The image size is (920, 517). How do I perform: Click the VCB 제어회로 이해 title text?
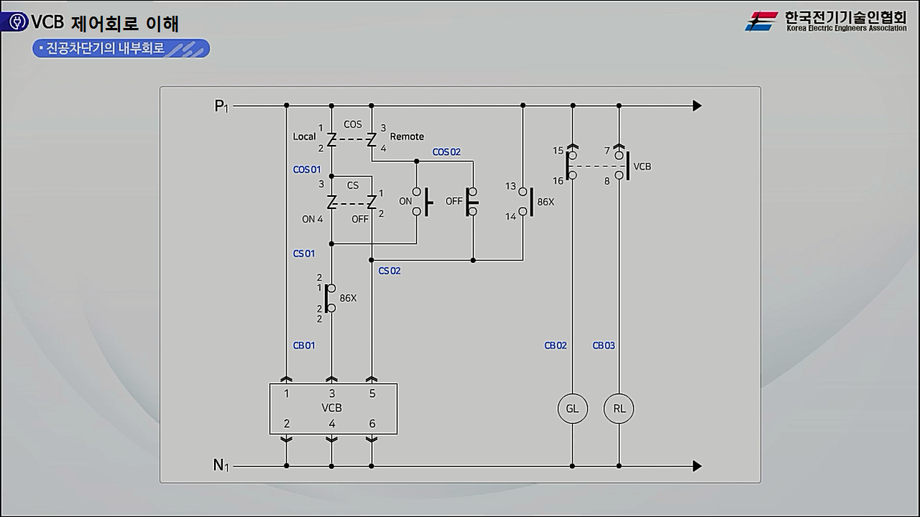coord(105,22)
